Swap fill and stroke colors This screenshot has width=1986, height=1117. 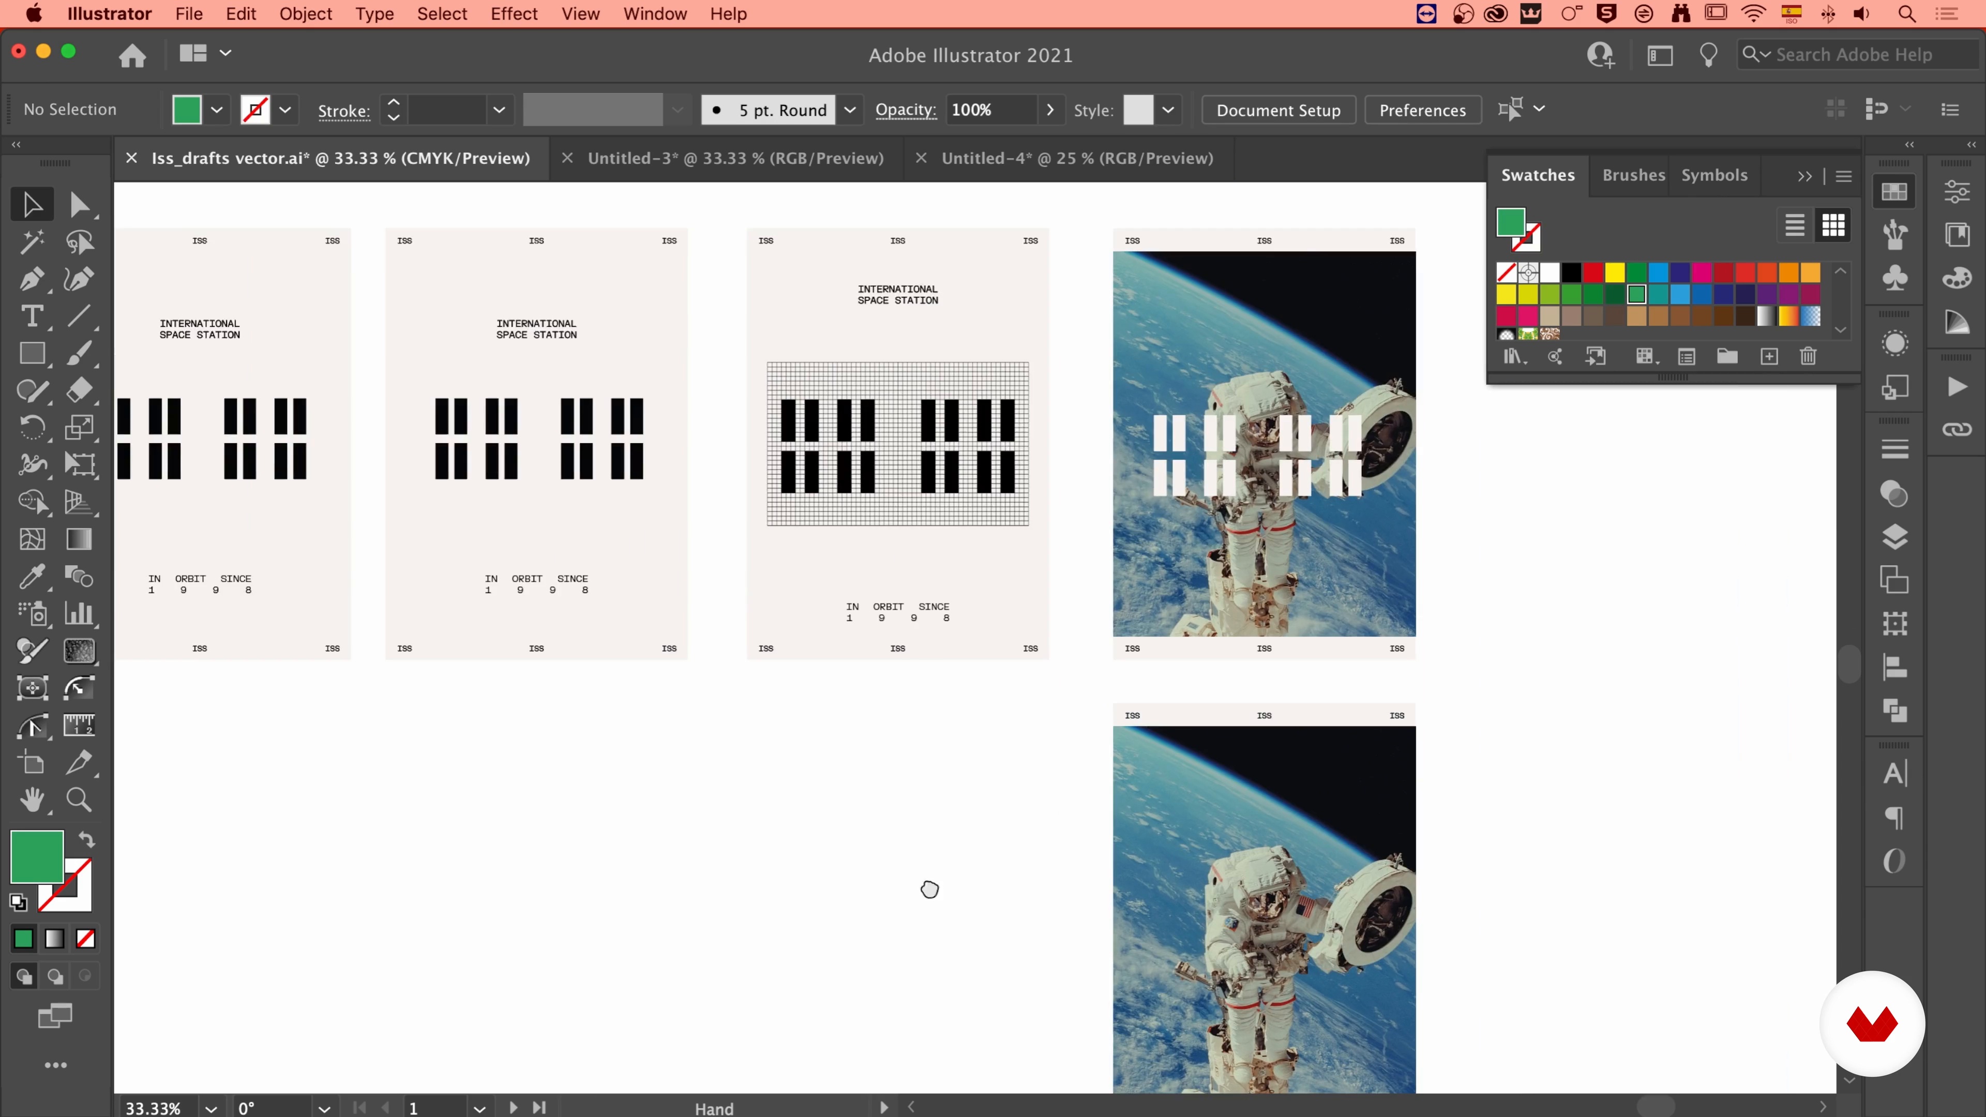[86, 839]
